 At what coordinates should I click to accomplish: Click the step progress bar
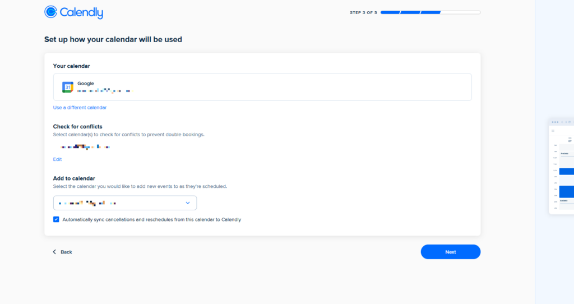pyautogui.click(x=430, y=12)
